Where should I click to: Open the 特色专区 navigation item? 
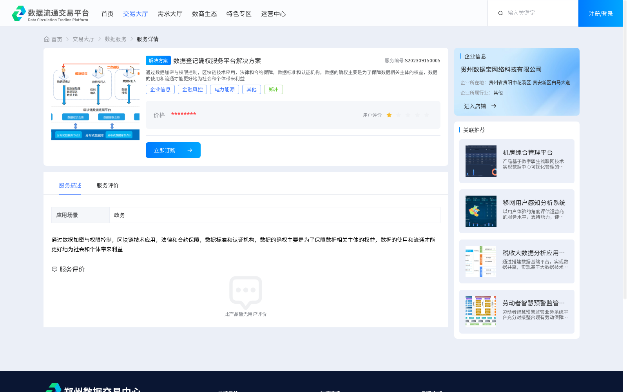[x=239, y=14]
